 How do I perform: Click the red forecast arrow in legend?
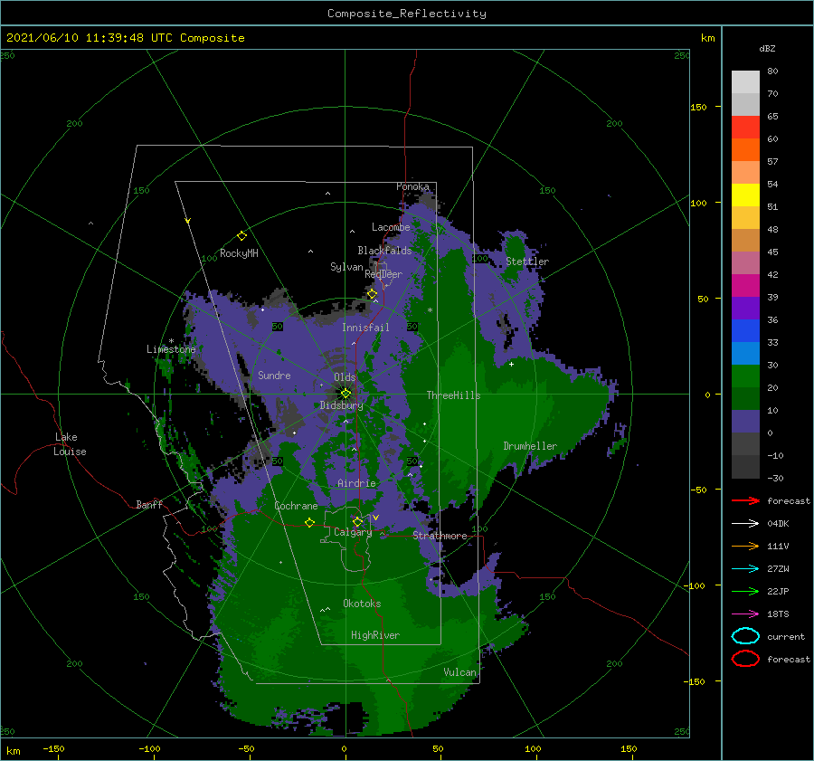(x=745, y=500)
